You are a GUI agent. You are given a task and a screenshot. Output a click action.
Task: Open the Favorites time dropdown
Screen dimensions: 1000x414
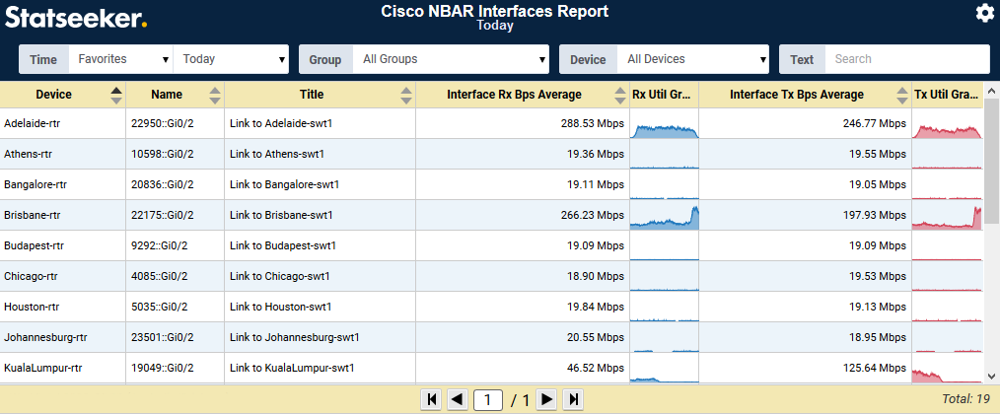pos(121,59)
